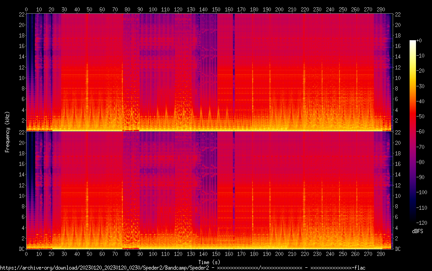Click the "Frequency (kHz)" axis label

7,132
